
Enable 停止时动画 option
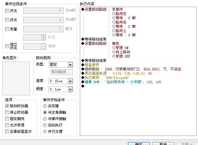(x=7, y=112)
